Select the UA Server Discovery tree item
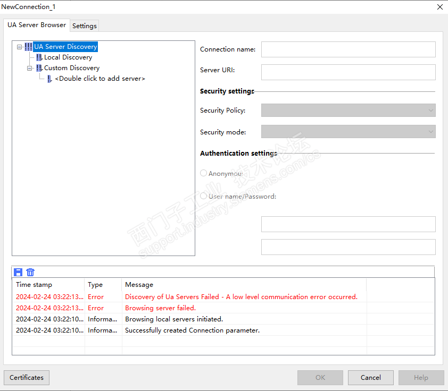The height and width of the screenshot is (391, 448). pos(65,47)
